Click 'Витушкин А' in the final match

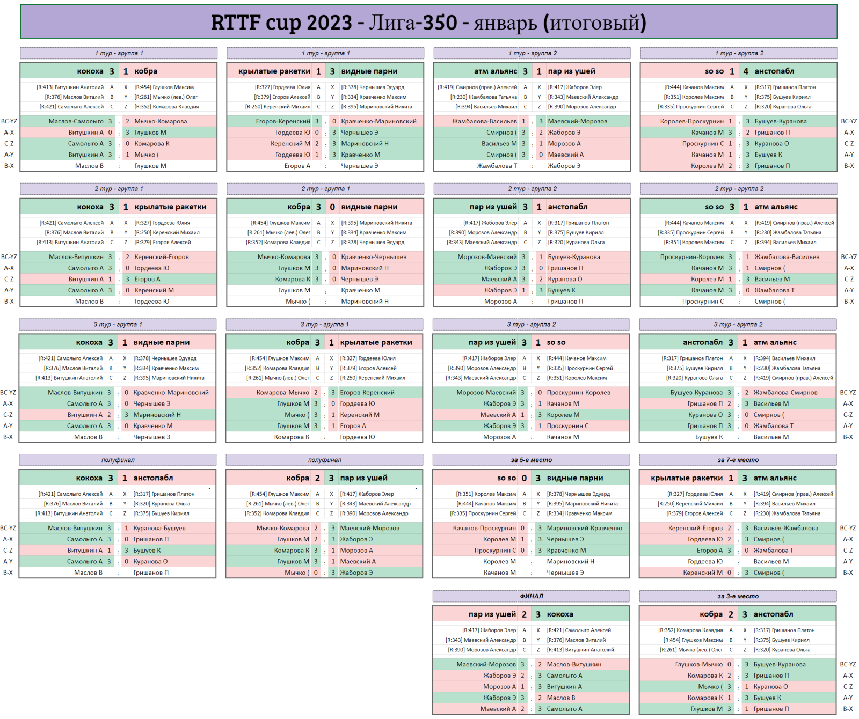tap(564, 687)
